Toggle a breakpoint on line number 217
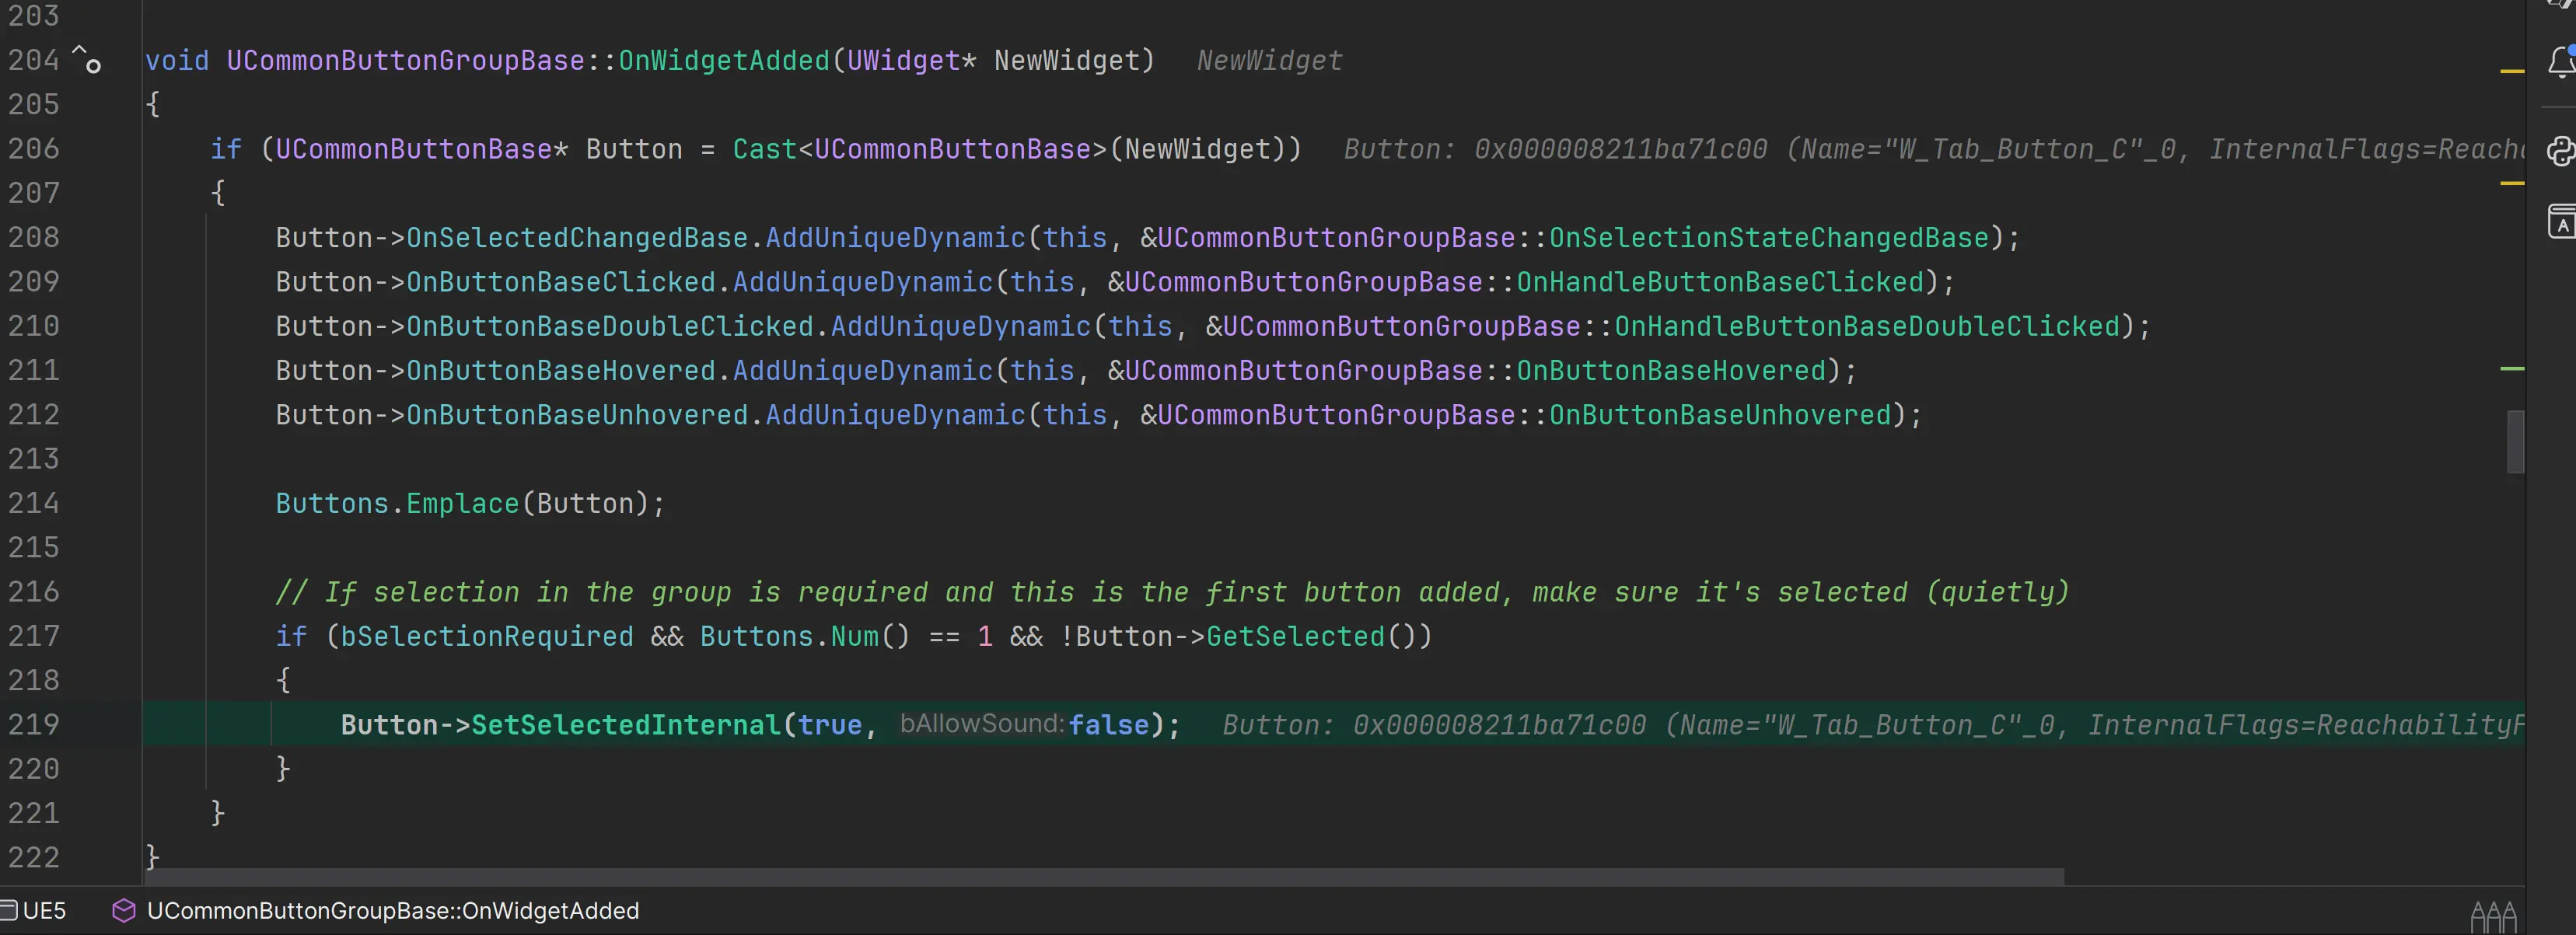The width and height of the screenshot is (2576, 935). click(x=34, y=636)
